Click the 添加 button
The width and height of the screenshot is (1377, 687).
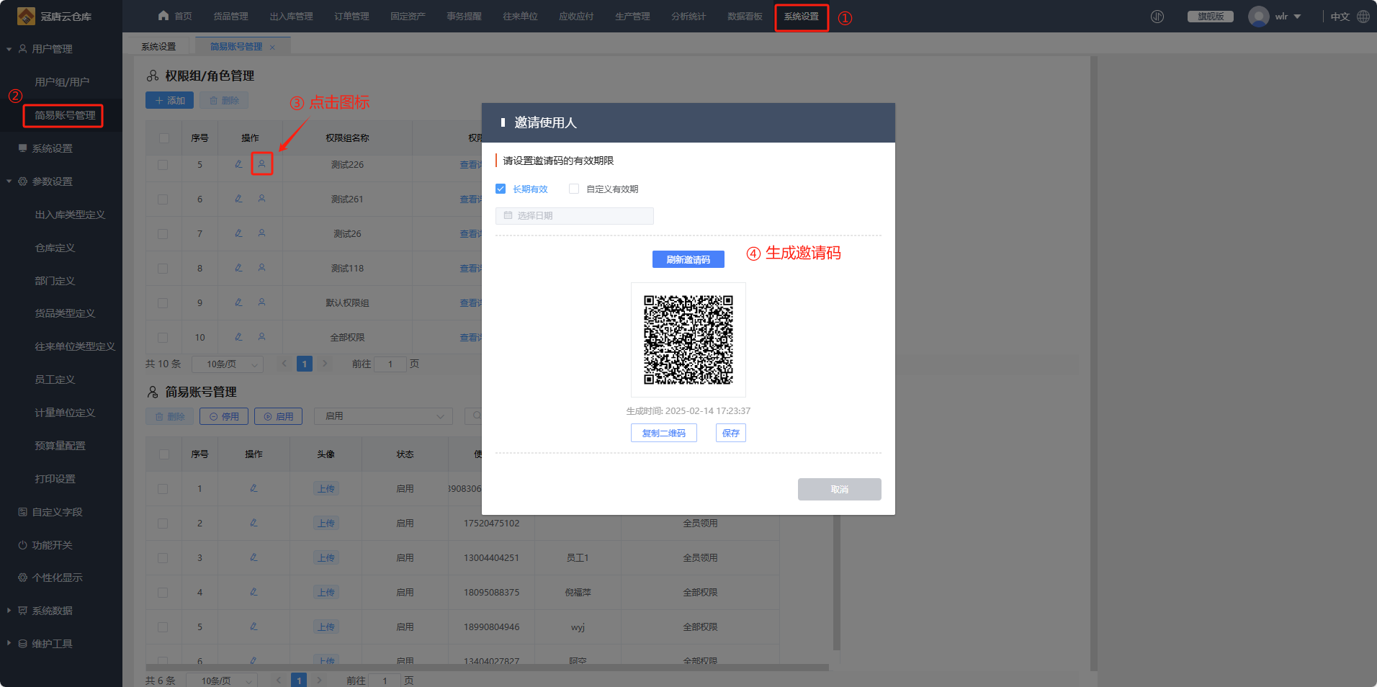coord(169,100)
